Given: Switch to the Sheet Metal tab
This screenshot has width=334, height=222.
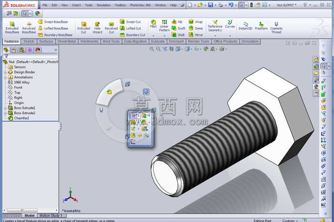Looking at the screenshot, I should [67, 42].
